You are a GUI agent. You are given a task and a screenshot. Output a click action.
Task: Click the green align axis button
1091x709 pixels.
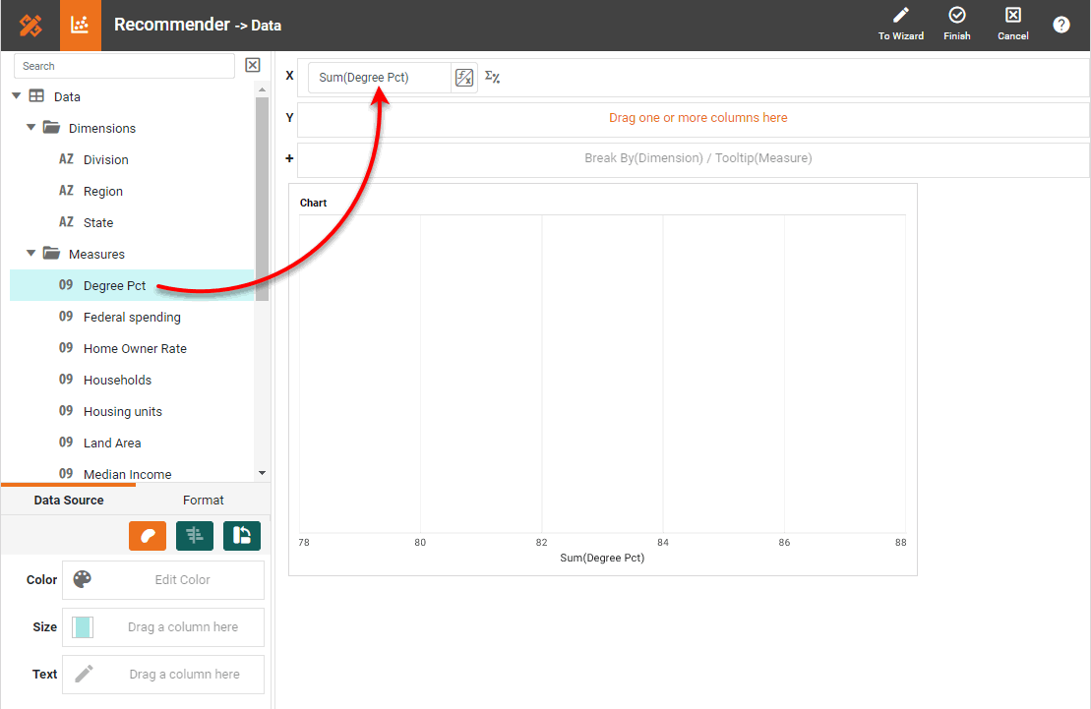pyautogui.click(x=195, y=536)
